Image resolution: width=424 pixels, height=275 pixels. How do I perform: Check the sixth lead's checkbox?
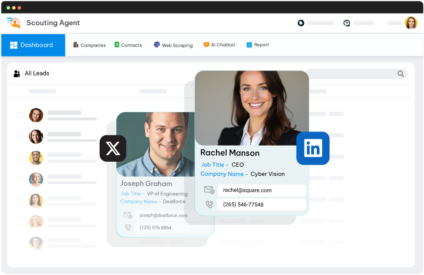tap(20, 222)
